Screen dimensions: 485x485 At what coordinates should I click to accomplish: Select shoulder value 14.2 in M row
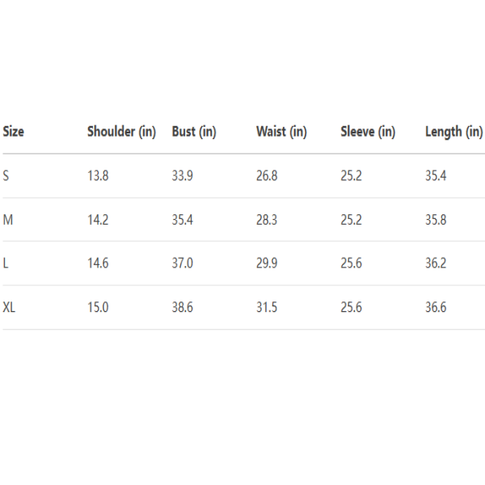pos(98,220)
